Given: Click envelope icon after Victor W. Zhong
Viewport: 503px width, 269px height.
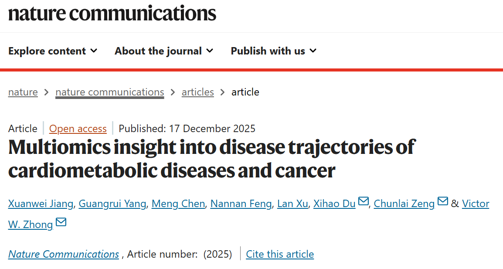Looking at the screenshot, I should (x=61, y=222).
